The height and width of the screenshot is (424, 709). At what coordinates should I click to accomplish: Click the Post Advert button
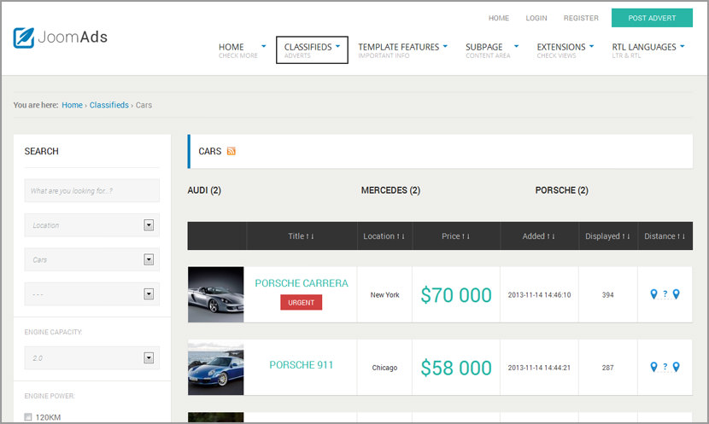[x=652, y=18]
